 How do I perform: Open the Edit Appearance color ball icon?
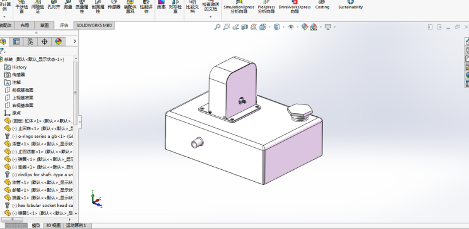coord(305,27)
